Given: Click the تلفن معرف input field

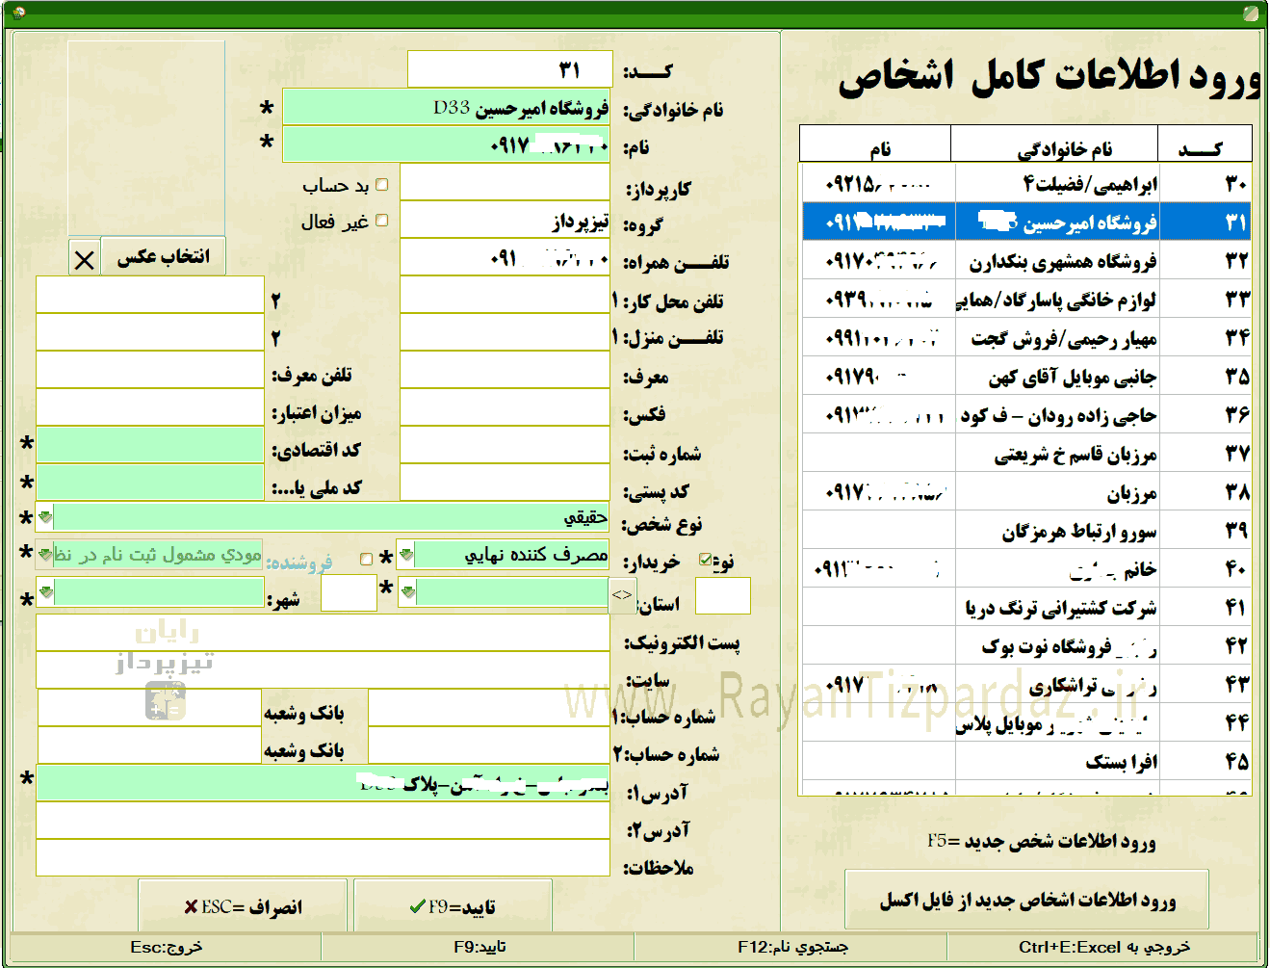Looking at the screenshot, I should (x=150, y=371).
